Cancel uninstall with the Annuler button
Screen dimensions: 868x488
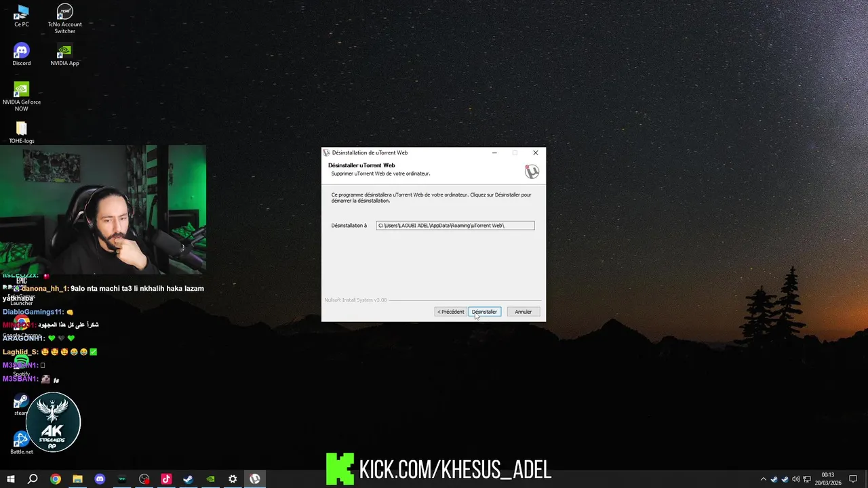pyautogui.click(x=523, y=312)
